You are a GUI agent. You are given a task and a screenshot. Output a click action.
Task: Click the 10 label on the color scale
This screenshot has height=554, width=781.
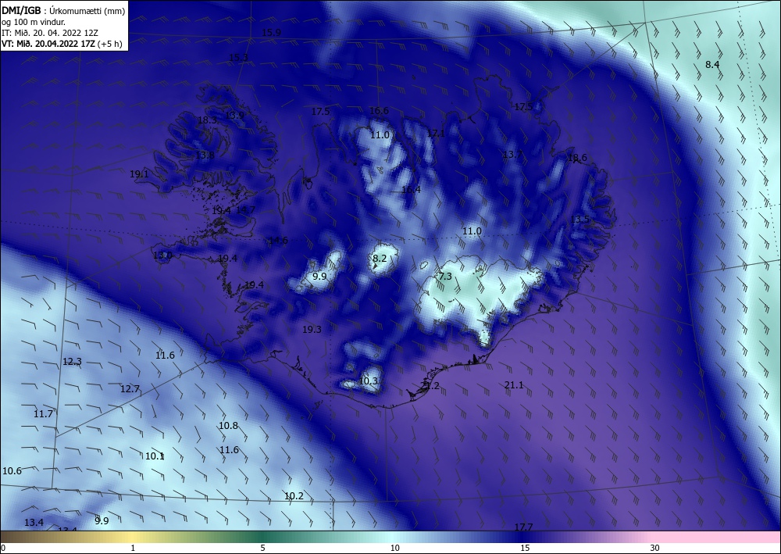[394, 548]
